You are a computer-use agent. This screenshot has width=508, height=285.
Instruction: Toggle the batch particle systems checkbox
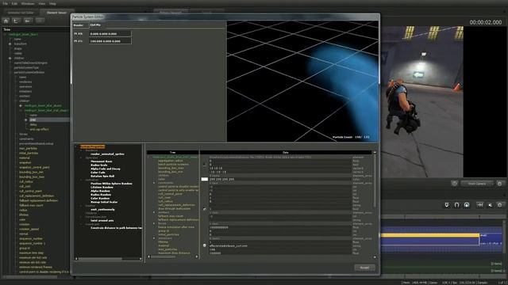[204, 164]
